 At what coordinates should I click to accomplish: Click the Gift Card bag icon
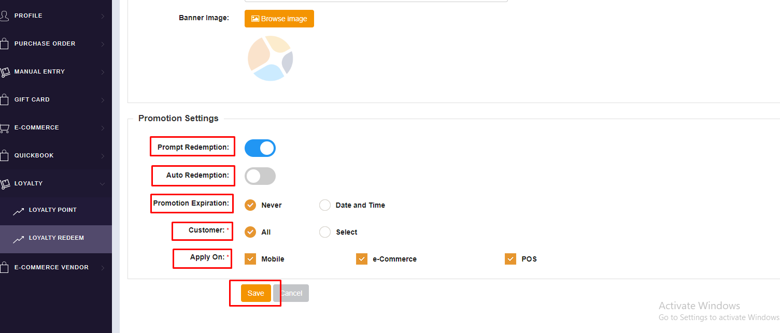tap(4, 100)
